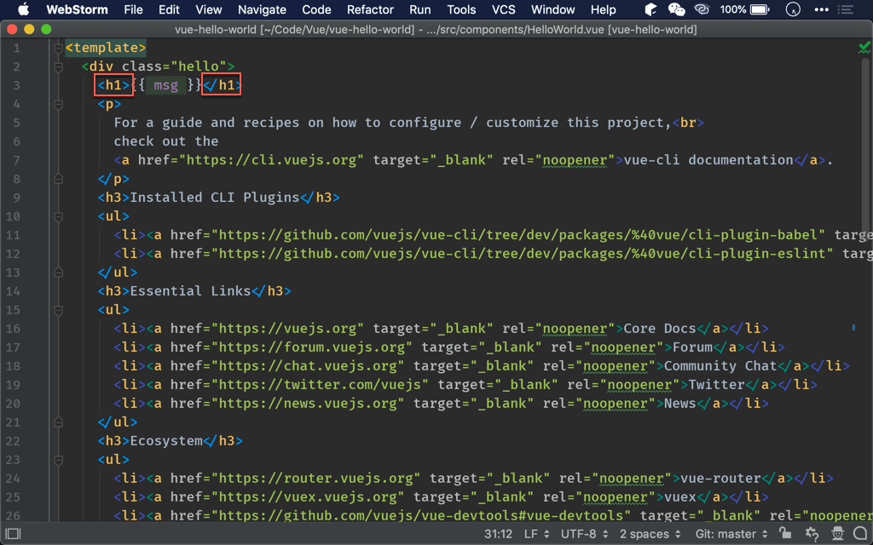Click the cli-plugin-babel GitHub URL
This screenshot has height=545, width=873.
pos(517,235)
